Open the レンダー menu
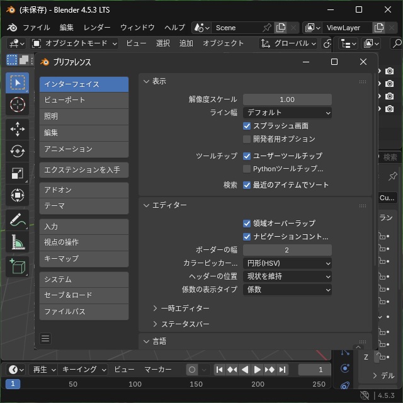403x403 pixels. pos(96,28)
